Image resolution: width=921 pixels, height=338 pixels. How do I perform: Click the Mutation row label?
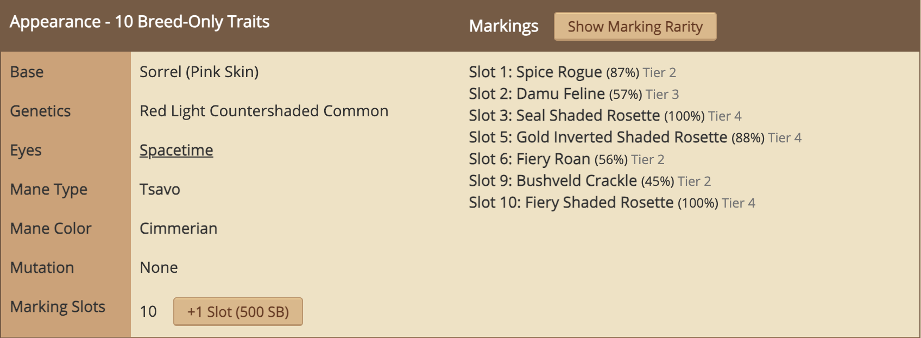tap(42, 267)
